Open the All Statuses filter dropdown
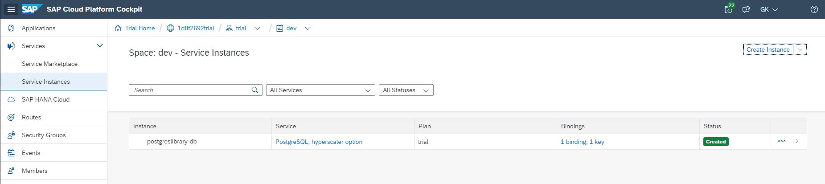 click(x=406, y=90)
